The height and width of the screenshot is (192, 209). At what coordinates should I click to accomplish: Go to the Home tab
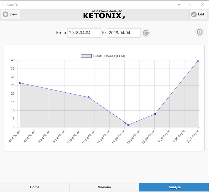click(35, 187)
